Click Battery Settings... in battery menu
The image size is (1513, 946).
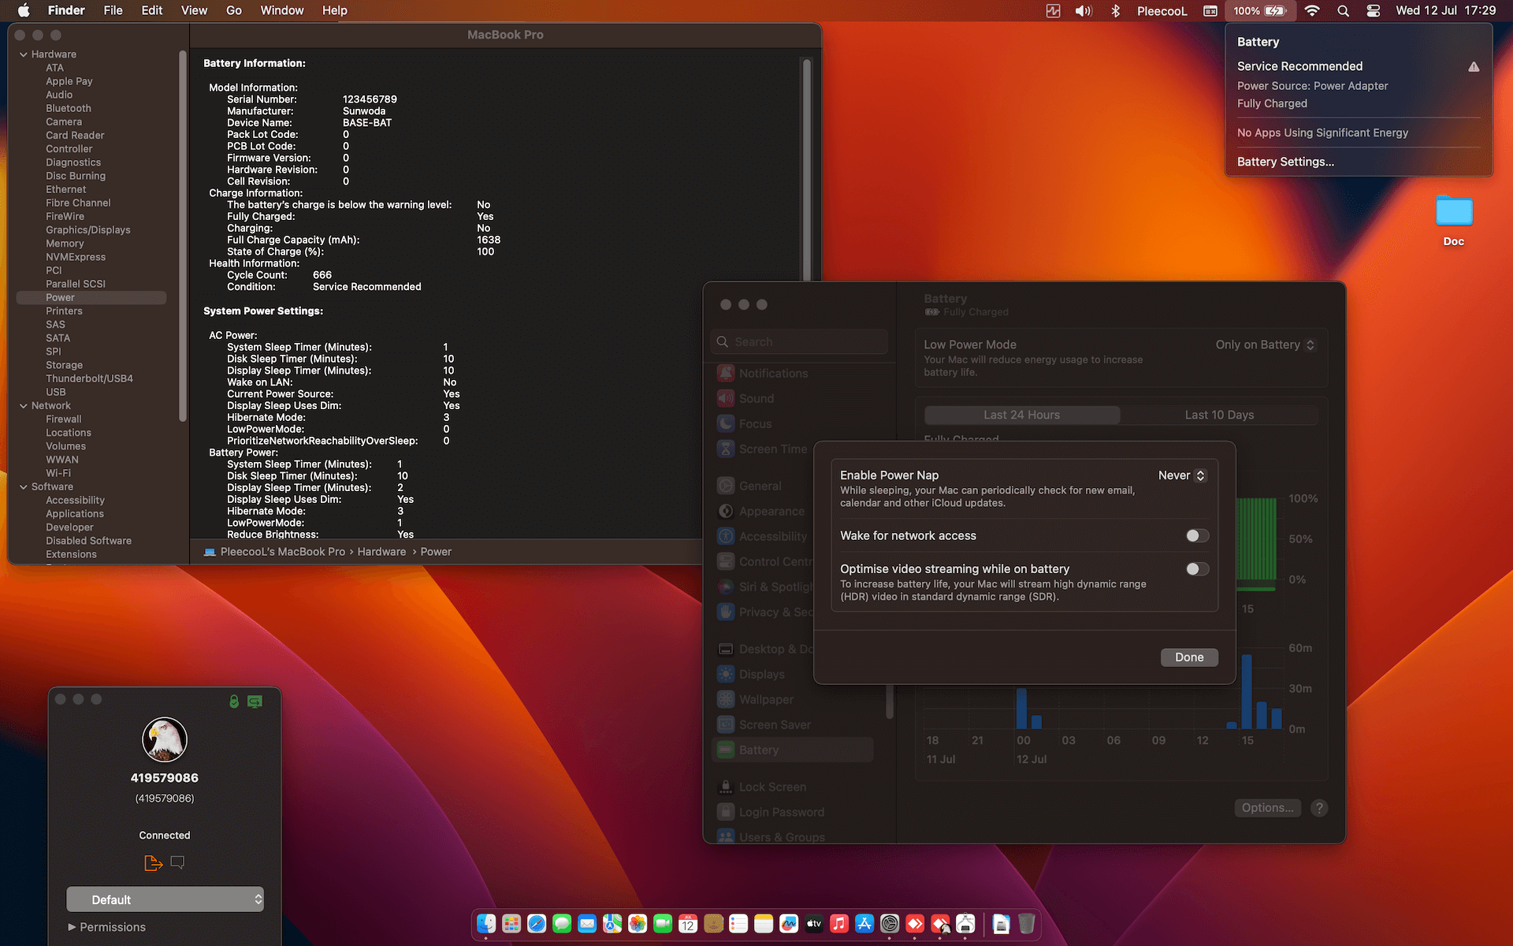(1284, 162)
